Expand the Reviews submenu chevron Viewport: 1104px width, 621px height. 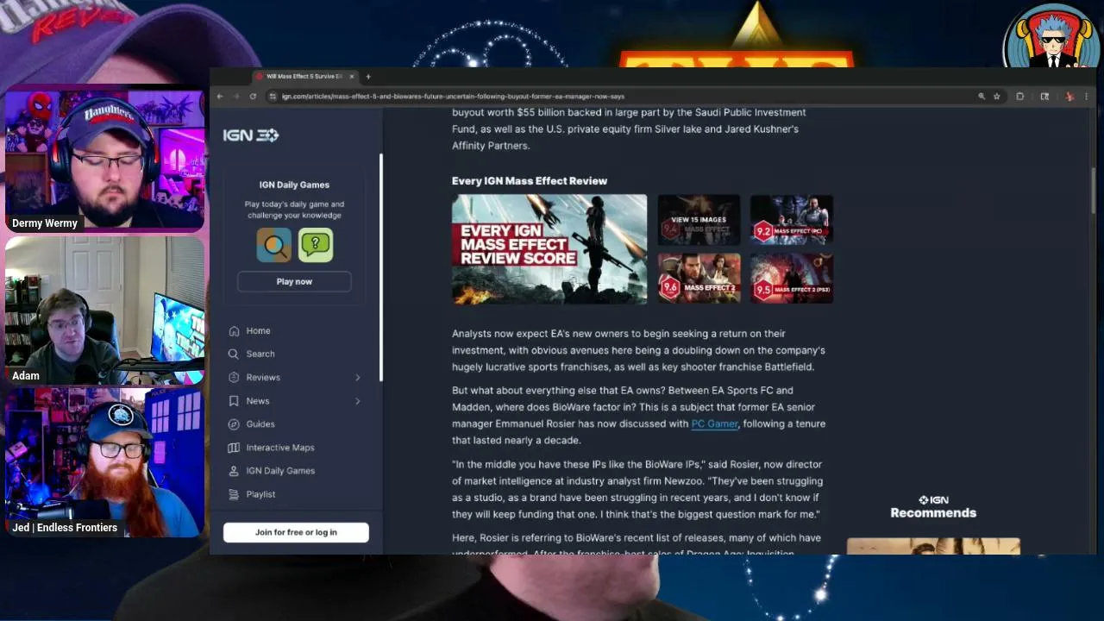(x=358, y=378)
